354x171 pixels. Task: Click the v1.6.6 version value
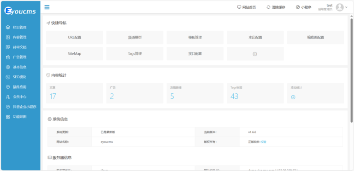point(252,132)
